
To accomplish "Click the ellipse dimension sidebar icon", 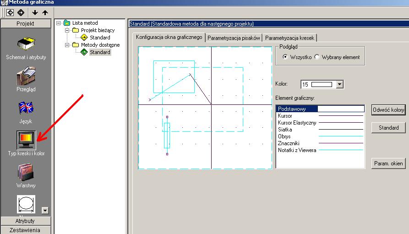I will point(26,204).
